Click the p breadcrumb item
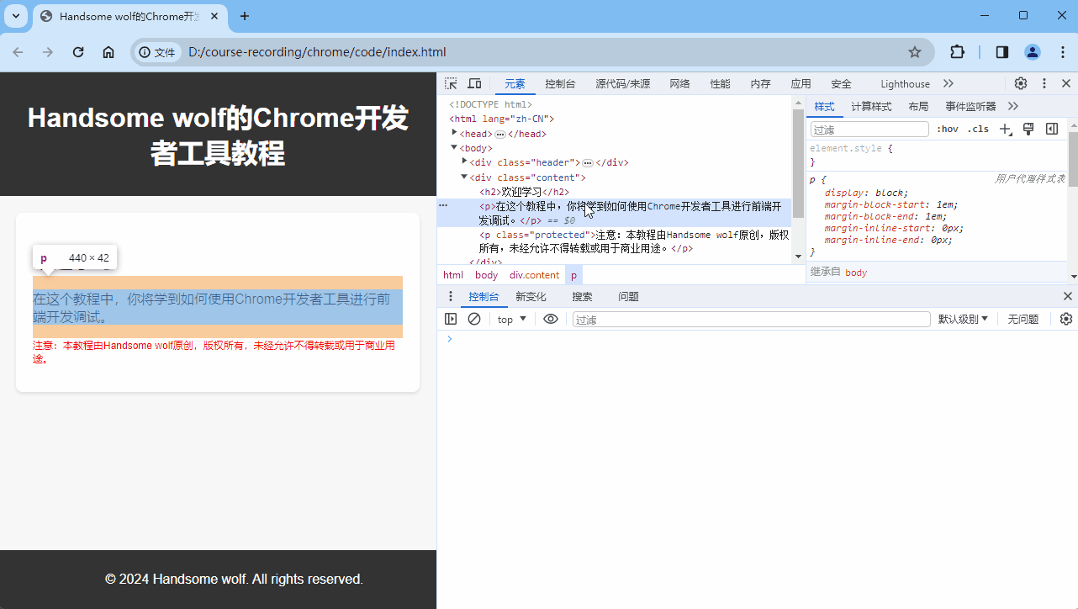The height and width of the screenshot is (609, 1078). point(573,275)
